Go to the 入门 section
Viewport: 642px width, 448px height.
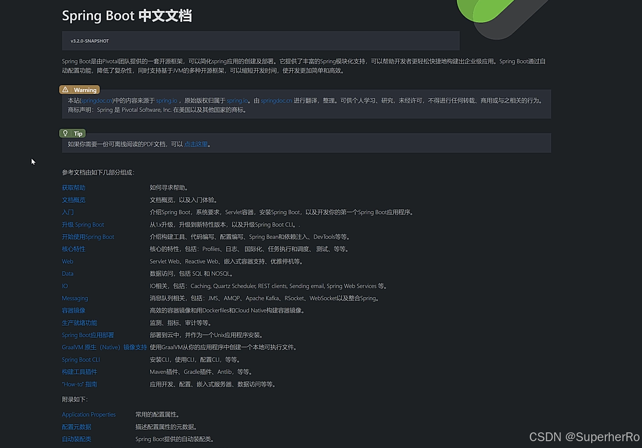pyautogui.click(x=68, y=212)
